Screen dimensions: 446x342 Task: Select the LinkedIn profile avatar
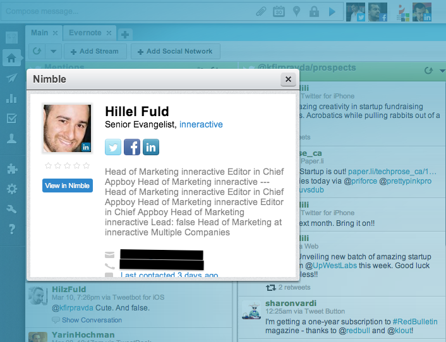click(422, 12)
